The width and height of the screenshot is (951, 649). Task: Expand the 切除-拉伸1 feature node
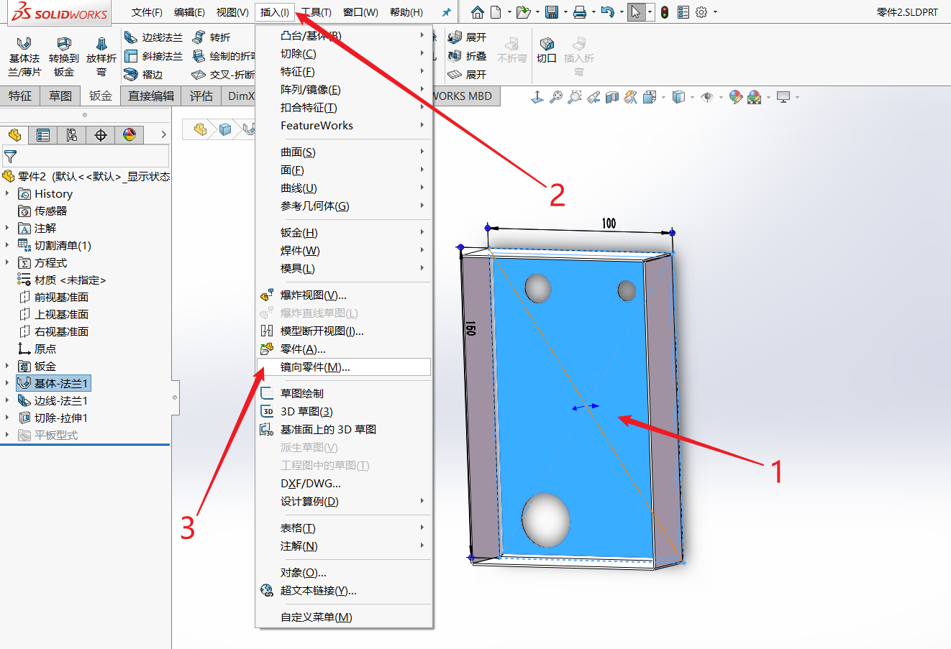(x=8, y=418)
